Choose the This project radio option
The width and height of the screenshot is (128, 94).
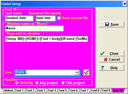click(63, 82)
